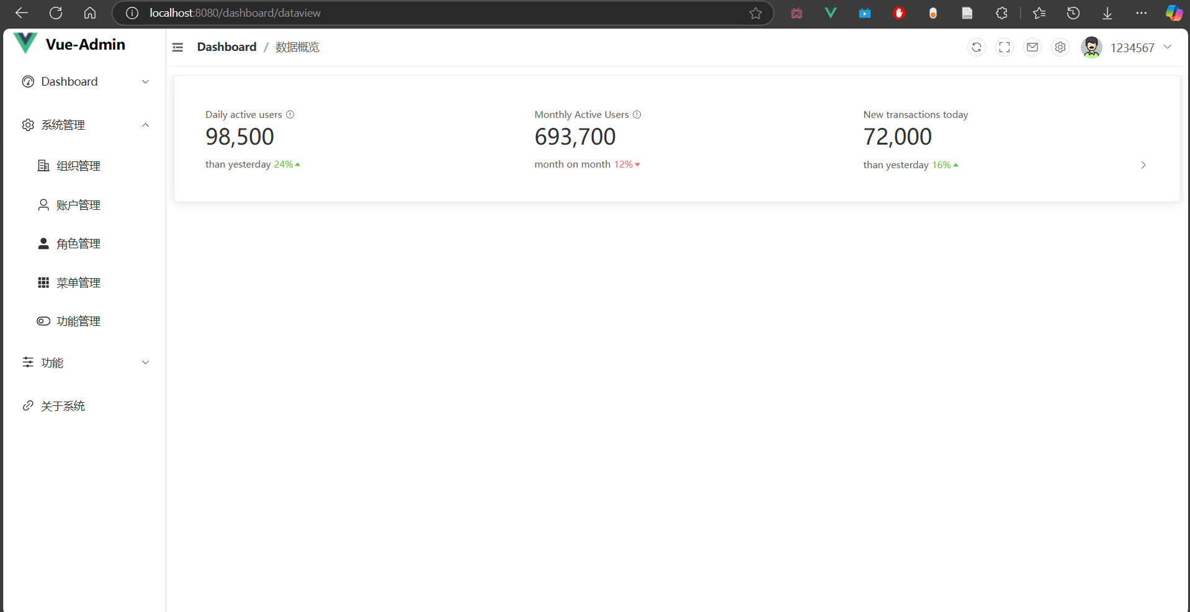Click the right arrow on statistics card
1190x612 pixels.
(x=1143, y=165)
